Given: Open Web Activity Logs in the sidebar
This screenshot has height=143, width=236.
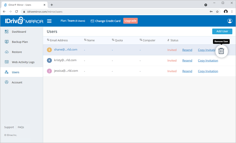Looking at the screenshot, I should [22, 62].
